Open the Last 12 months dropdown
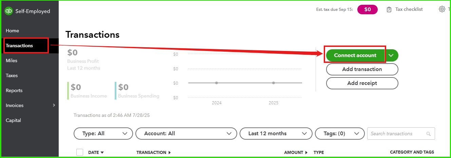 point(276,134)
